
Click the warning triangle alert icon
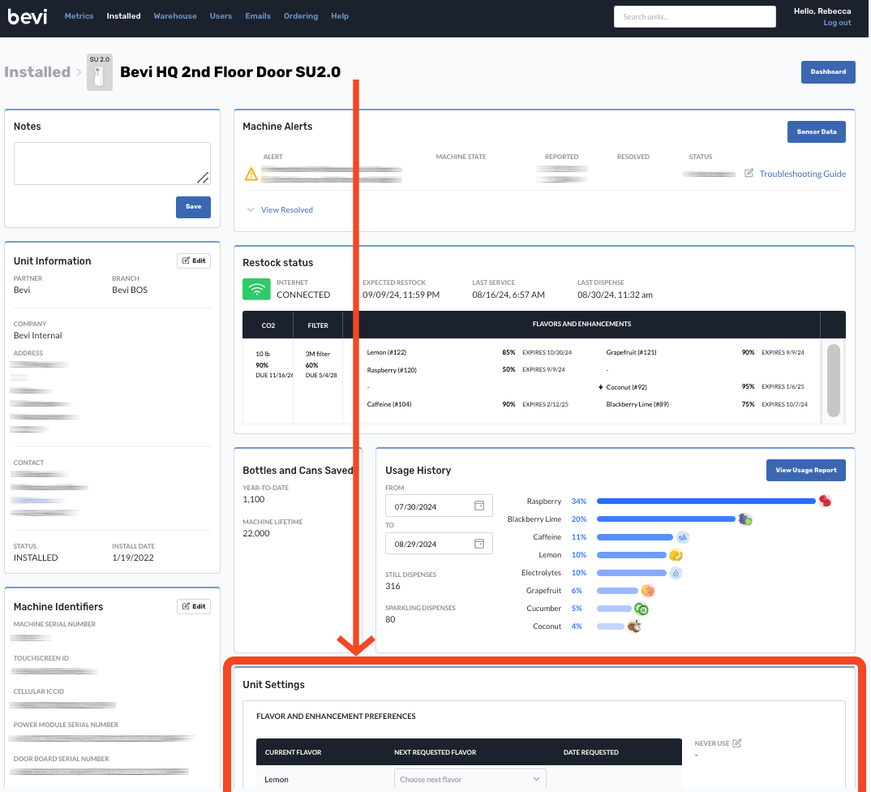click(x=251, y=174)
